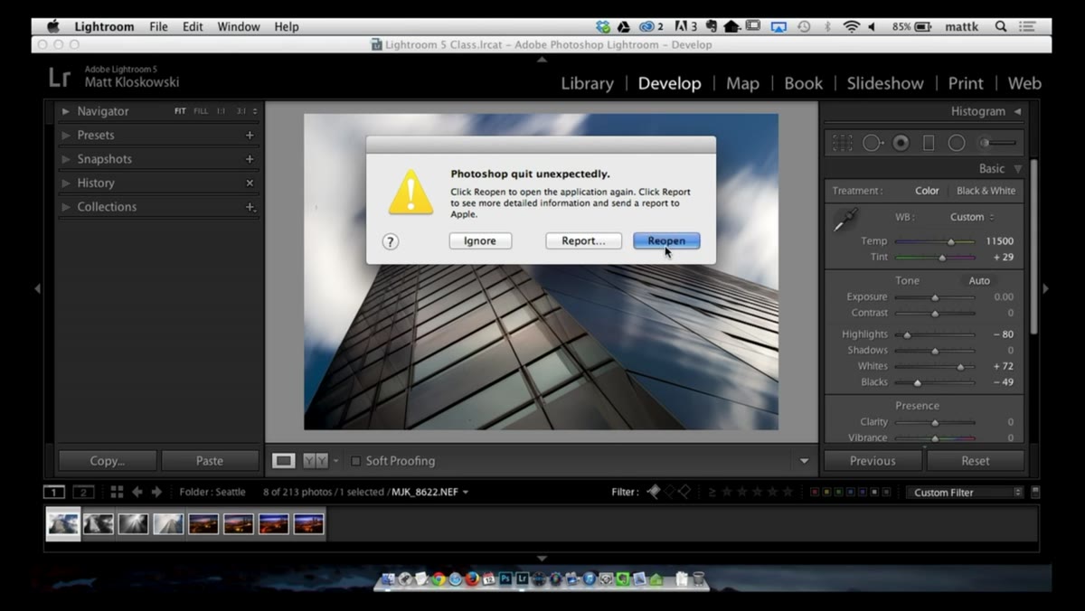Expand the Navigator panel
Screen dimensions: 1085x611
66,111
